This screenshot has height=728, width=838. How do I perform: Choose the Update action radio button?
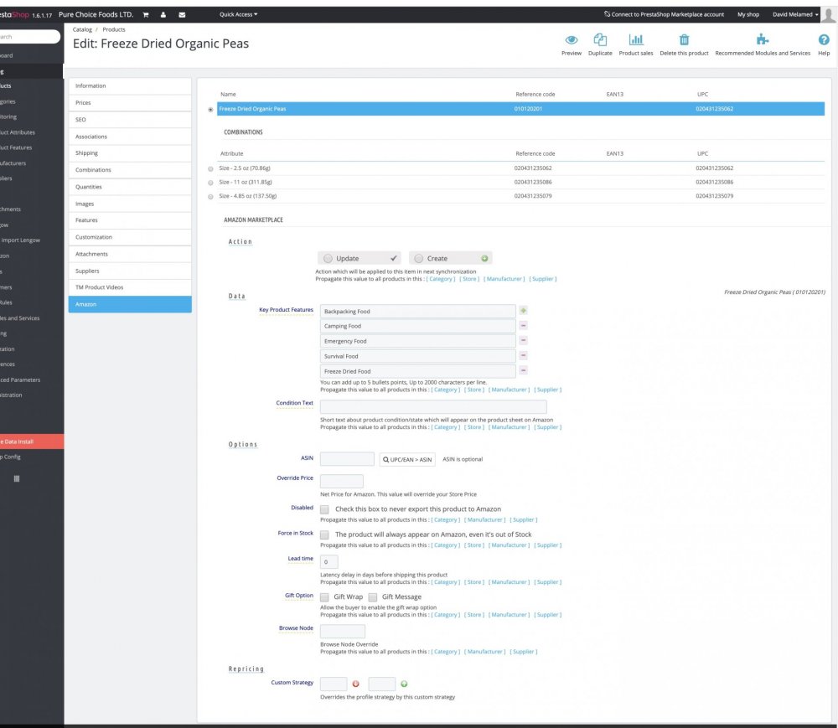(x=328, y=259)
